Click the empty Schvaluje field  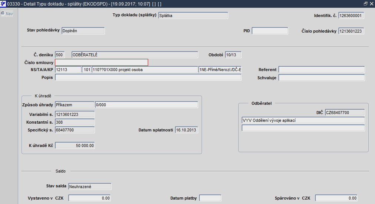click(x=321, y=78)
